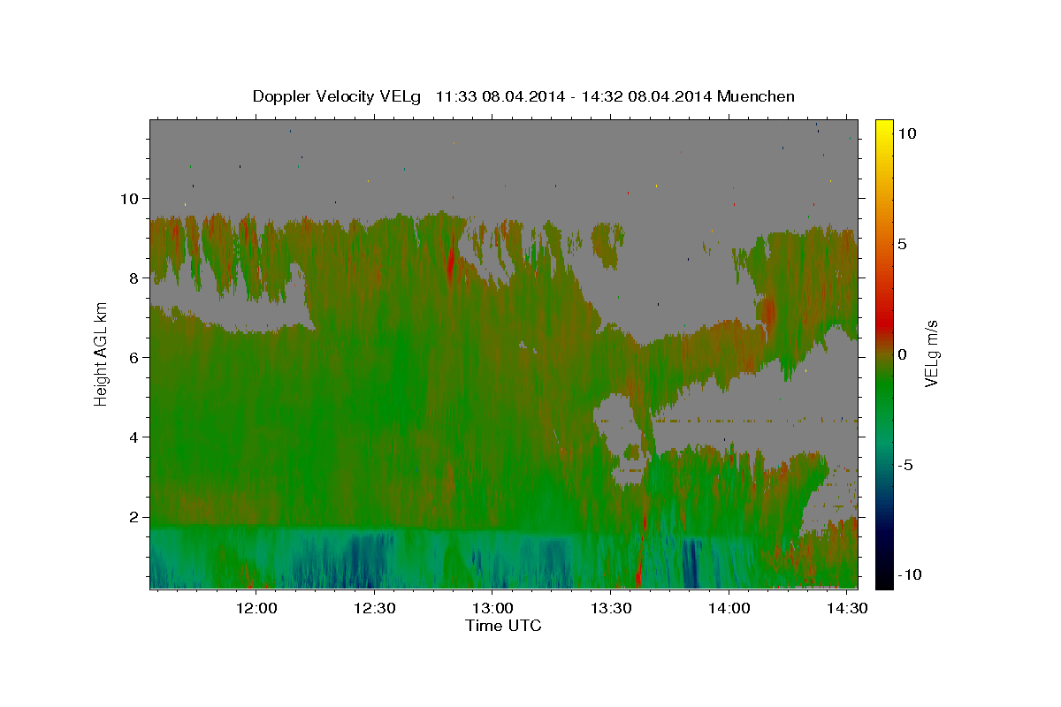This screenshot has width=1061, height=707.
Task: Click the 13:00 time tick label
Action: pos(492,608)
